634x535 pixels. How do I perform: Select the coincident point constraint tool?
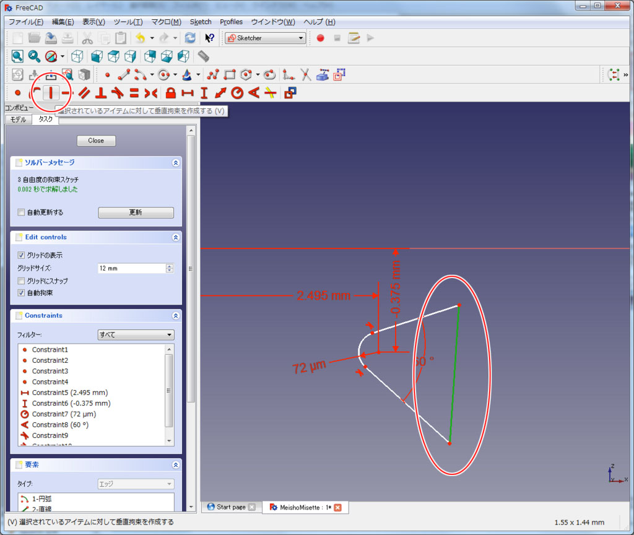coord(17,93)
